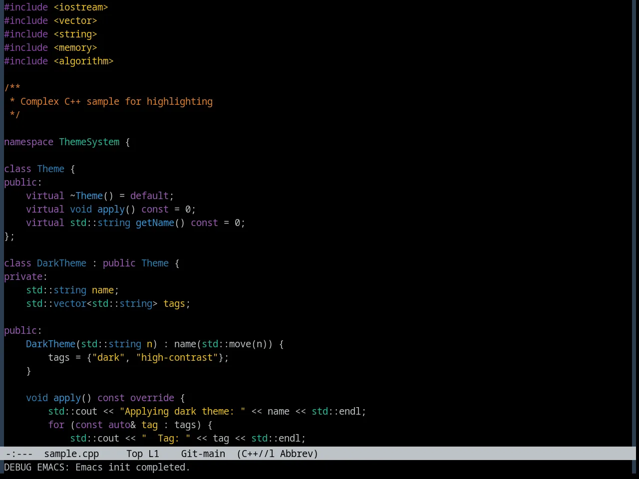Click the " Tag: " string literal

[x=166, y=438]
